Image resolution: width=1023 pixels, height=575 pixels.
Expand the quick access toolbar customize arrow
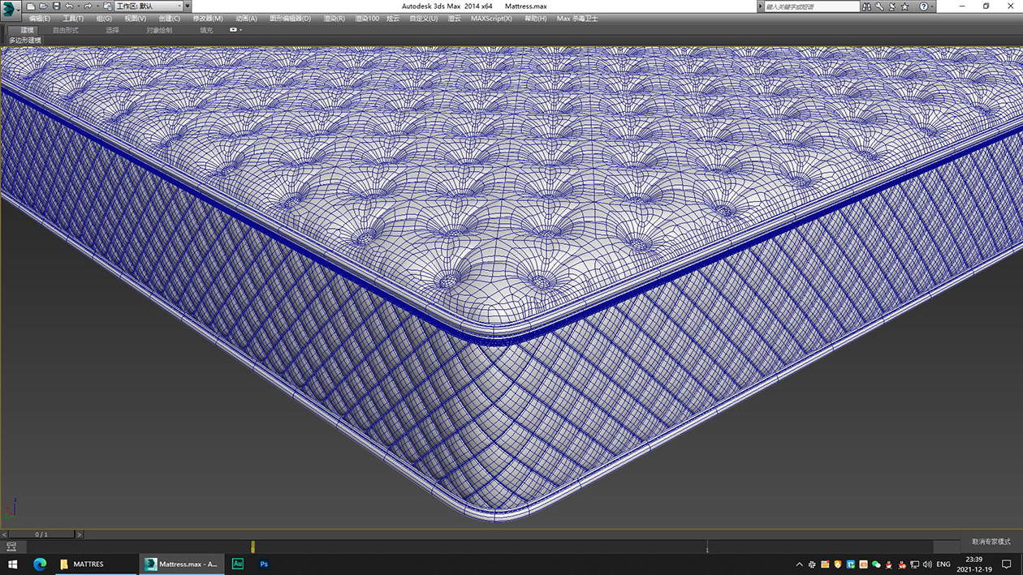[x=188, y=6]
